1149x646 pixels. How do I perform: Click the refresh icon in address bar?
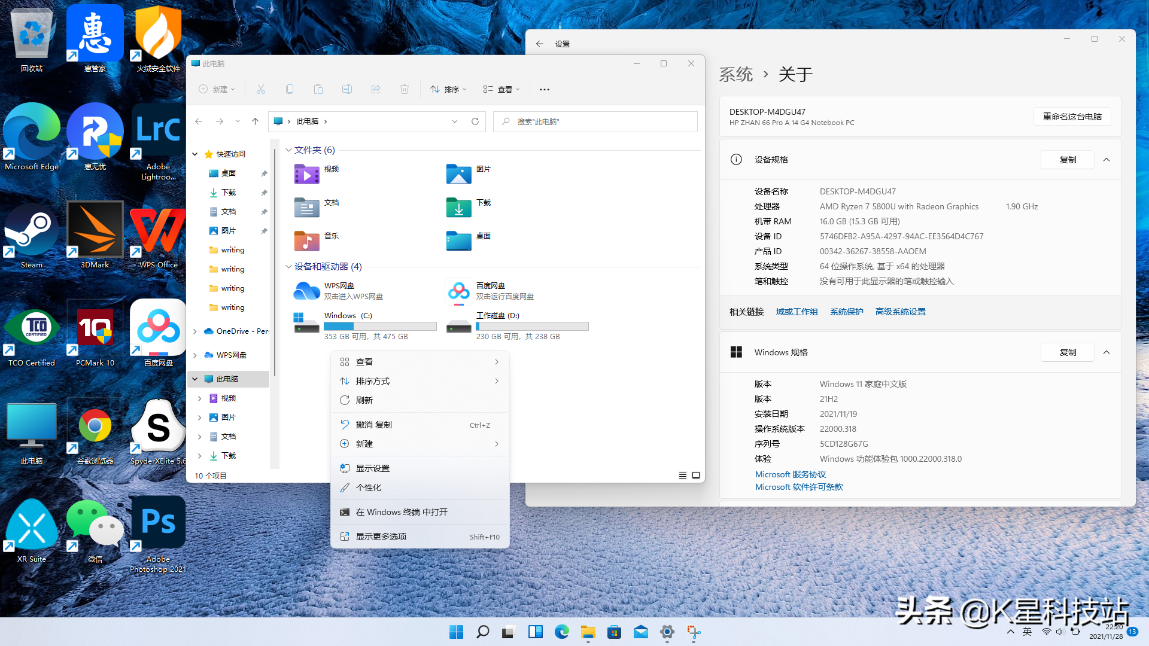[x=475, y=121]
